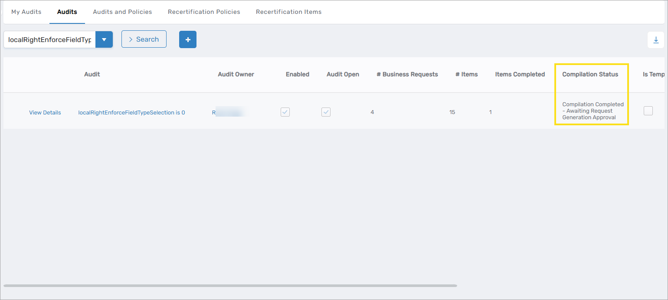This screenshot has height=300, width=668.
Task: Click the search filter input field
Action: [x=49, y=39]
